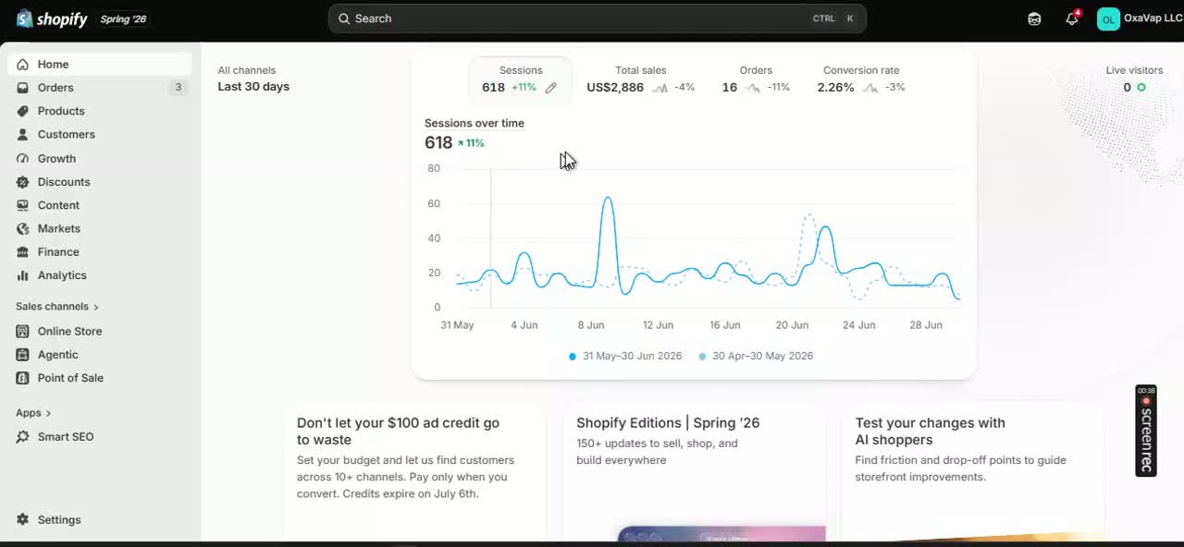Click the Live visitors counter
The height and width of the screenshot is (547, 1184).
[1134, 79]
